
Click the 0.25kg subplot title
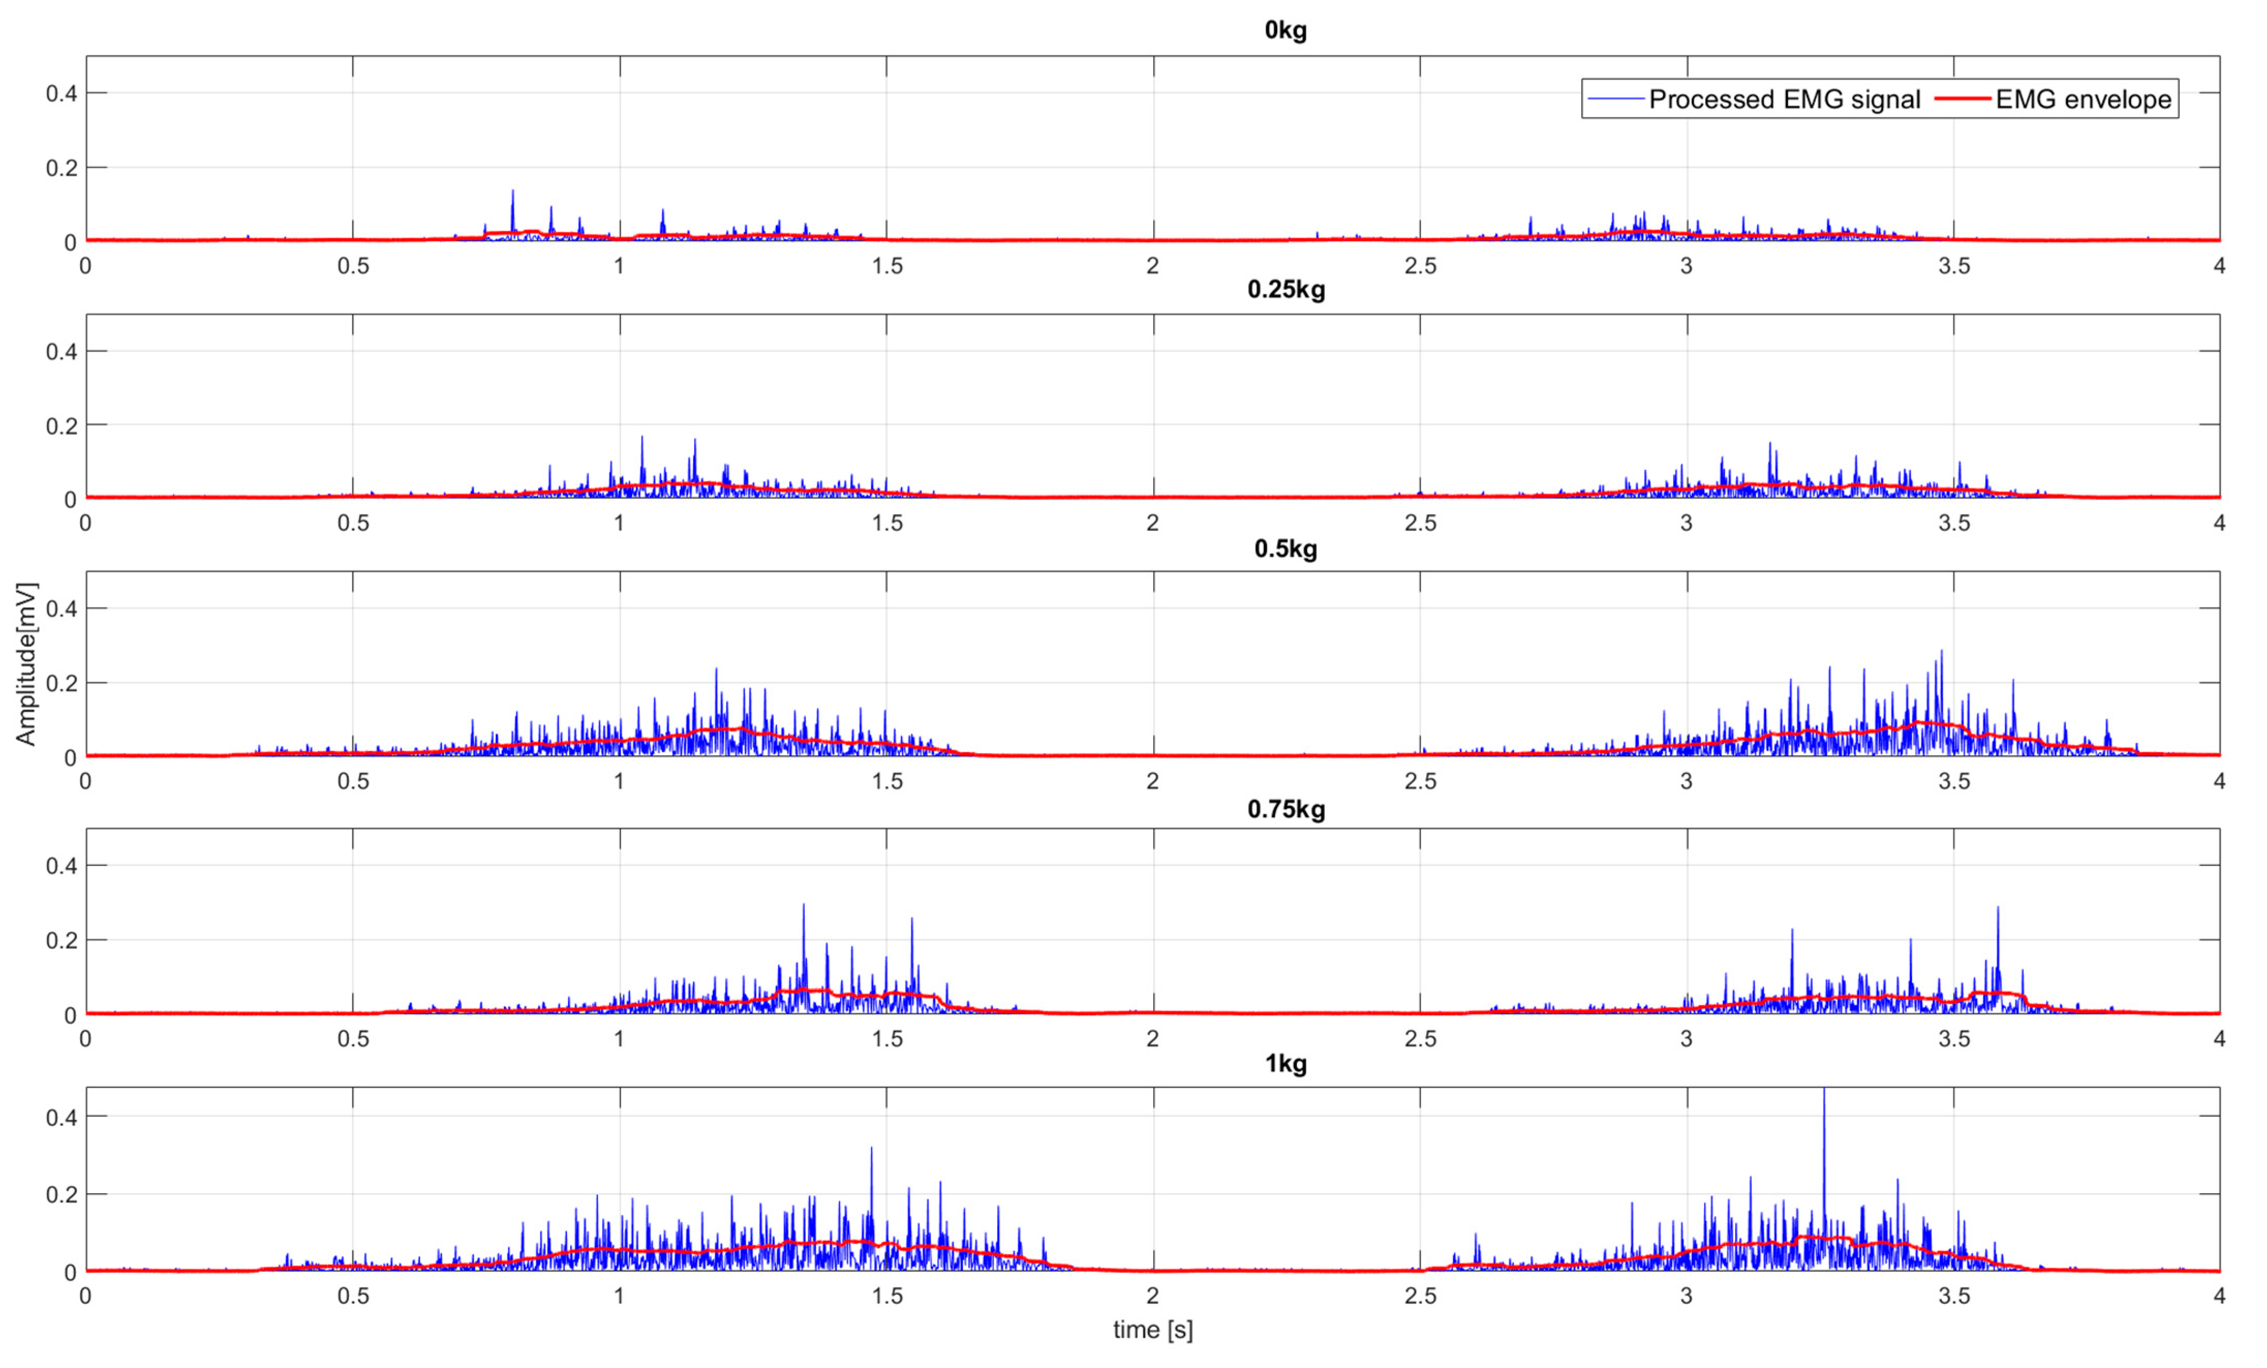(x=1285, y=289)
